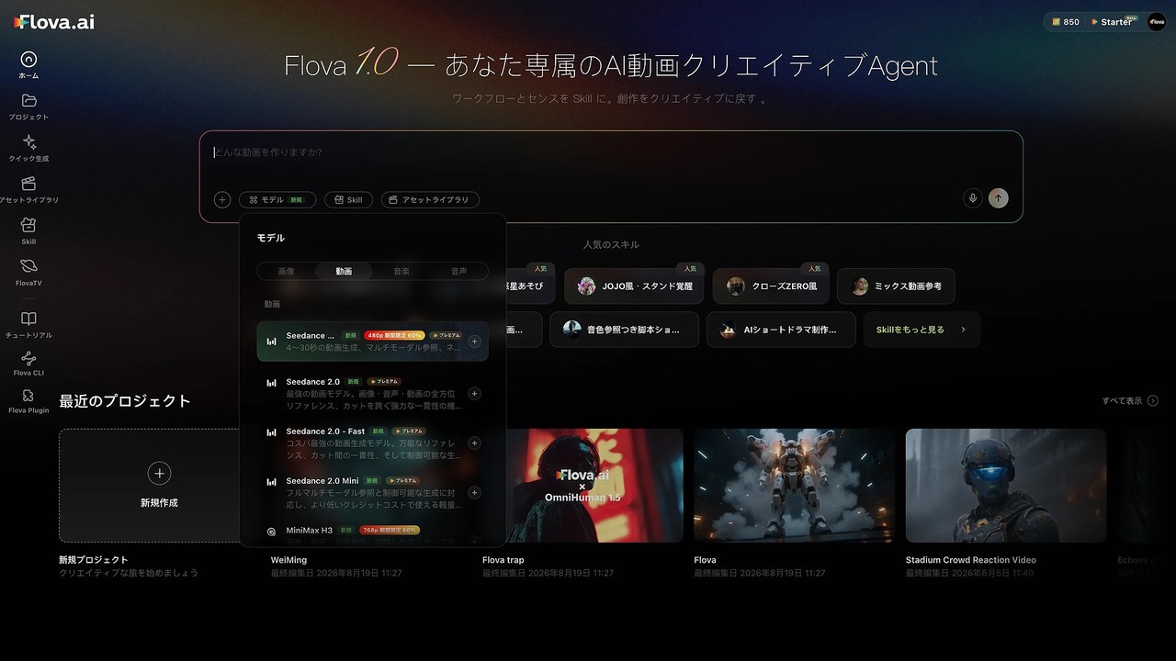The image size is (1176, 661).
Task: Select the MiniMax H3 model row
Action: coord(372,533)
